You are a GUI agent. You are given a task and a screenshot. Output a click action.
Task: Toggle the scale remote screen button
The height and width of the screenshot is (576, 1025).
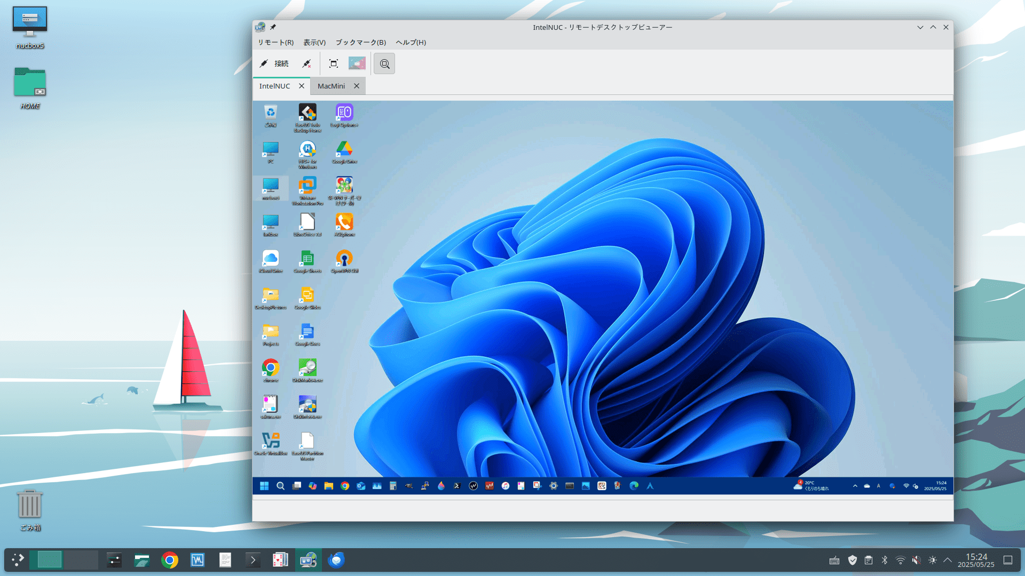pos(384,63)
